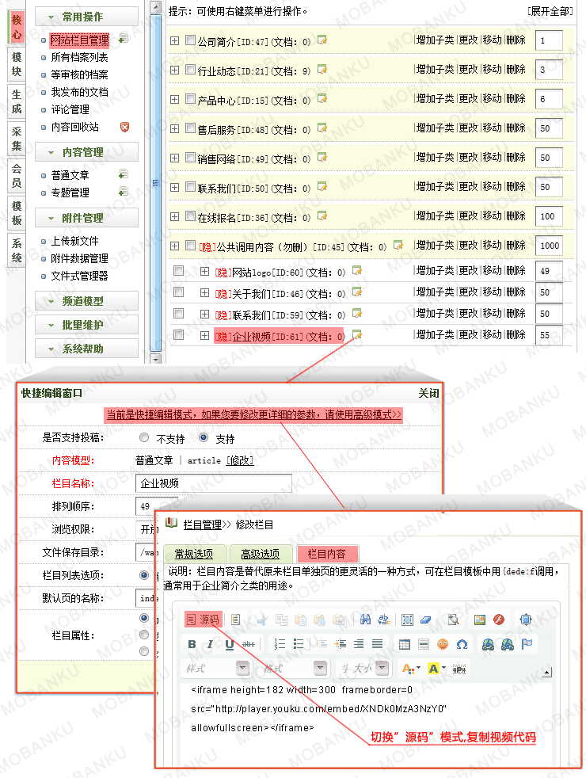Image resolution: width=586 pixels, height=778 pixels.
Task: Switch to the 高级选项 tab
Action: pyautogui.click(x=260, y=554)
